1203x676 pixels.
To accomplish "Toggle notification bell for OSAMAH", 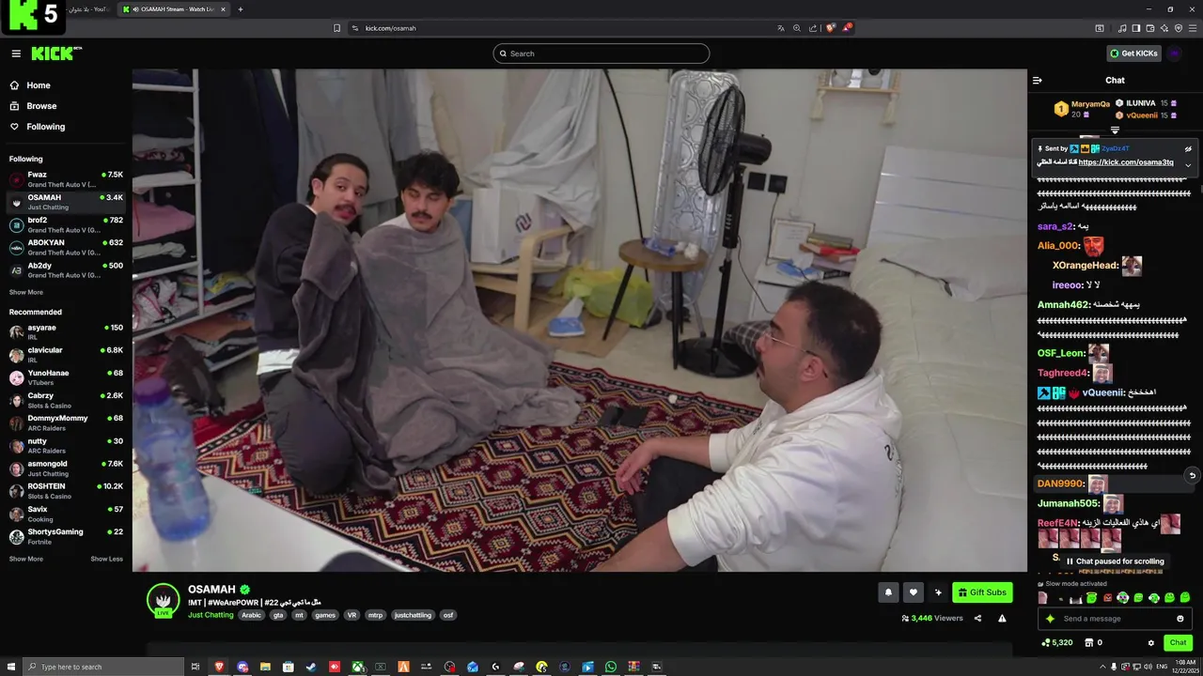I will [x=888, y=592].
